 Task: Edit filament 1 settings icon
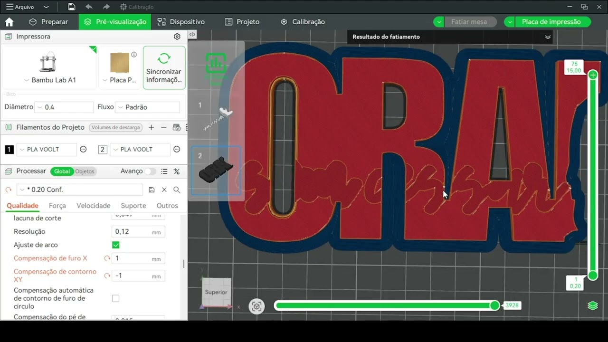pyautogui.click(x=83, y=150)
